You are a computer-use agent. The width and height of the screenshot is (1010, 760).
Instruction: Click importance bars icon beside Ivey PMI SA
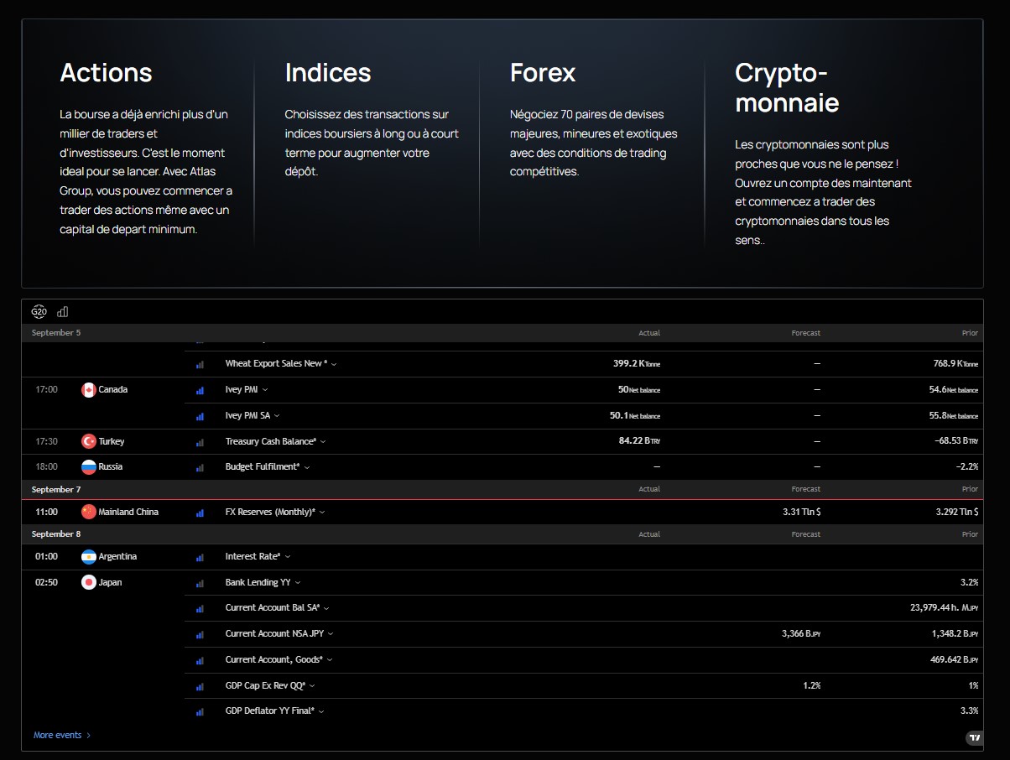[200, 416]
